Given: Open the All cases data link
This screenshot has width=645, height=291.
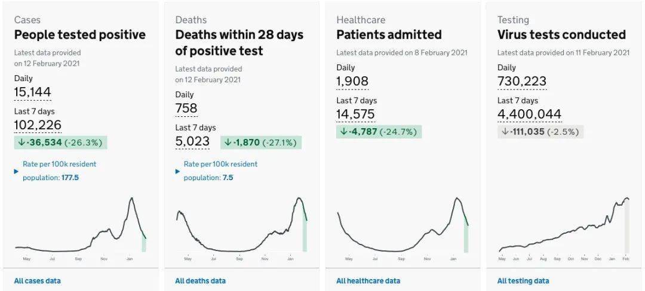Looking at the screenshot, I should 37,281.
